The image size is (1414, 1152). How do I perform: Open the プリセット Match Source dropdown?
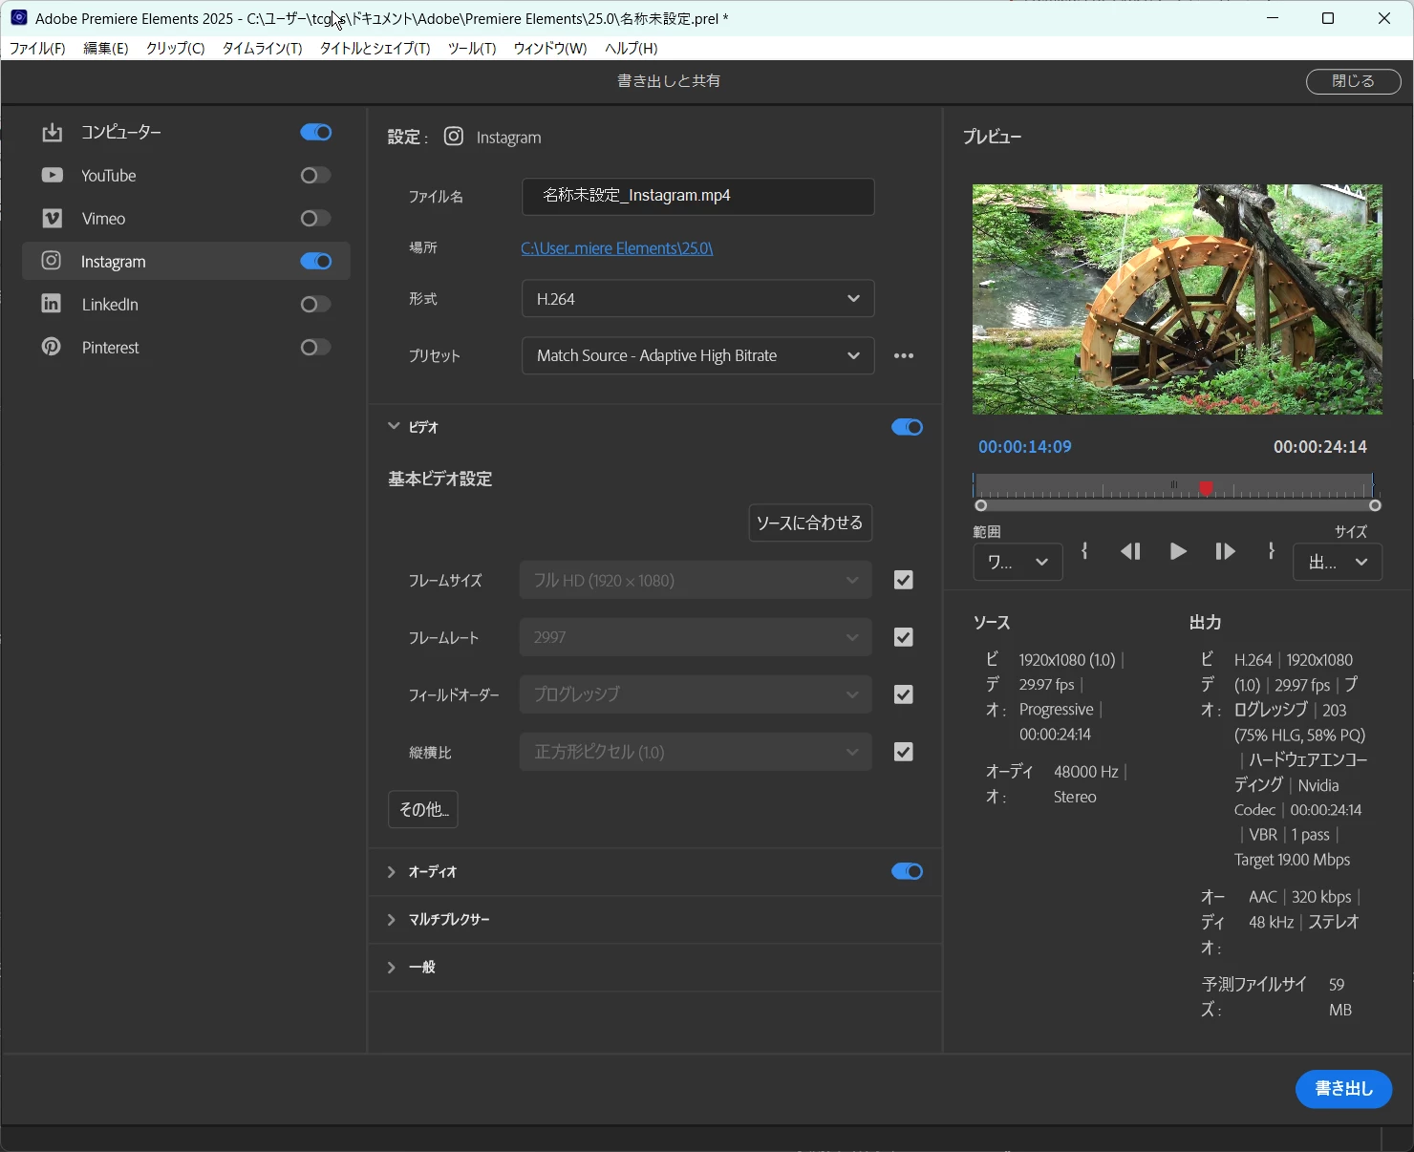pyautogui.click(x=697, y=355)
